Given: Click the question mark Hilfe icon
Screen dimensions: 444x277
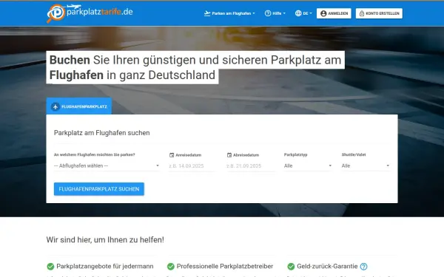Looking at the screenshot, I should (268, 13).
